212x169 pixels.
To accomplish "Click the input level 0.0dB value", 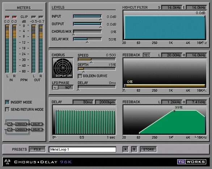I will click(111, 17).
